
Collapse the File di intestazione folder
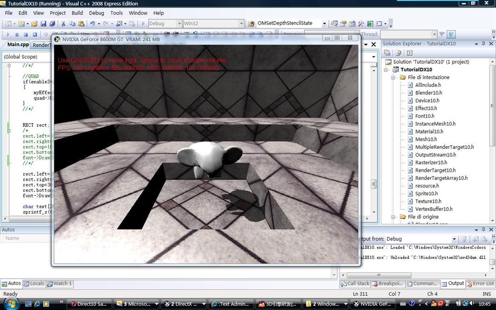[393, 77]
